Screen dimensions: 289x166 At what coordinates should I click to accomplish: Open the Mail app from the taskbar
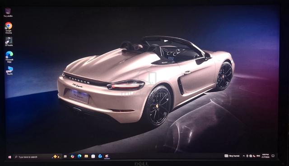[x=100, y=156]
